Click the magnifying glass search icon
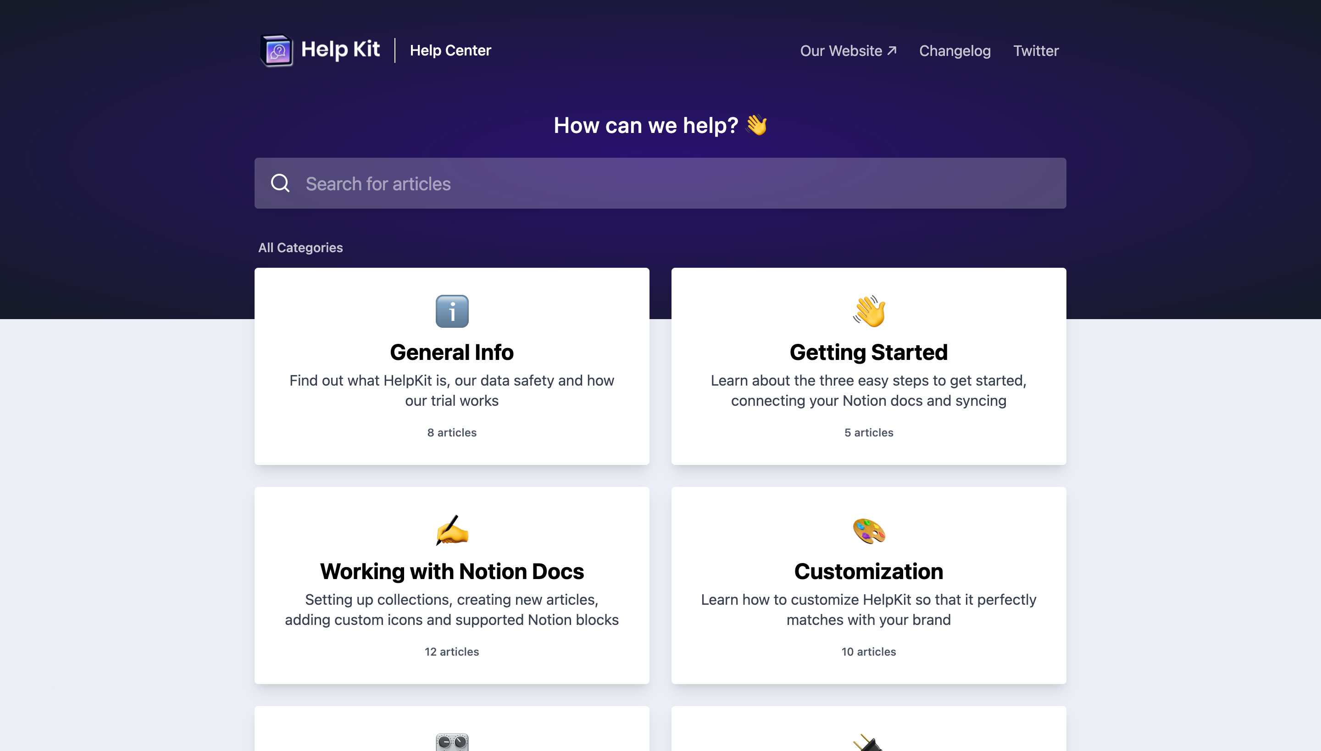 280,182
